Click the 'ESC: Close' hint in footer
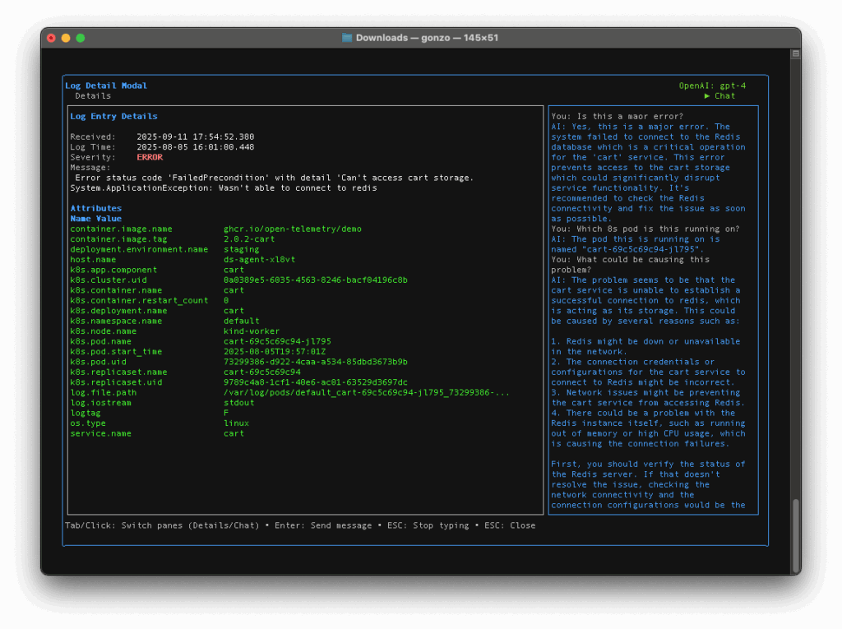The height and width of the screenshot is (629, 842). pyautogui.click(x=510, y=525)
